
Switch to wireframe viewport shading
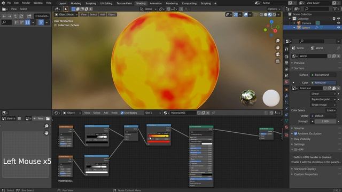(x=261, y=14)
